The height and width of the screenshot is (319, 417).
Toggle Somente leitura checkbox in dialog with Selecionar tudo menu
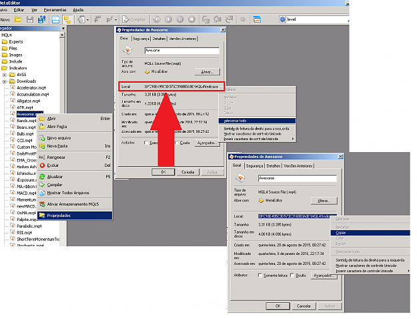coord(146,143)
